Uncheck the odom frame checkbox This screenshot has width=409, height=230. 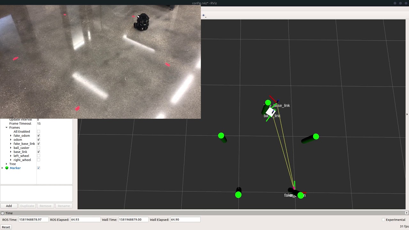point(38,140)
